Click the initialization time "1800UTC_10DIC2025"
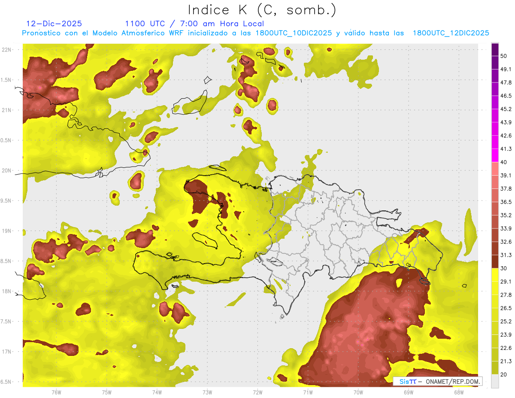This screenshot has width=515, height=398. (294, 33)
